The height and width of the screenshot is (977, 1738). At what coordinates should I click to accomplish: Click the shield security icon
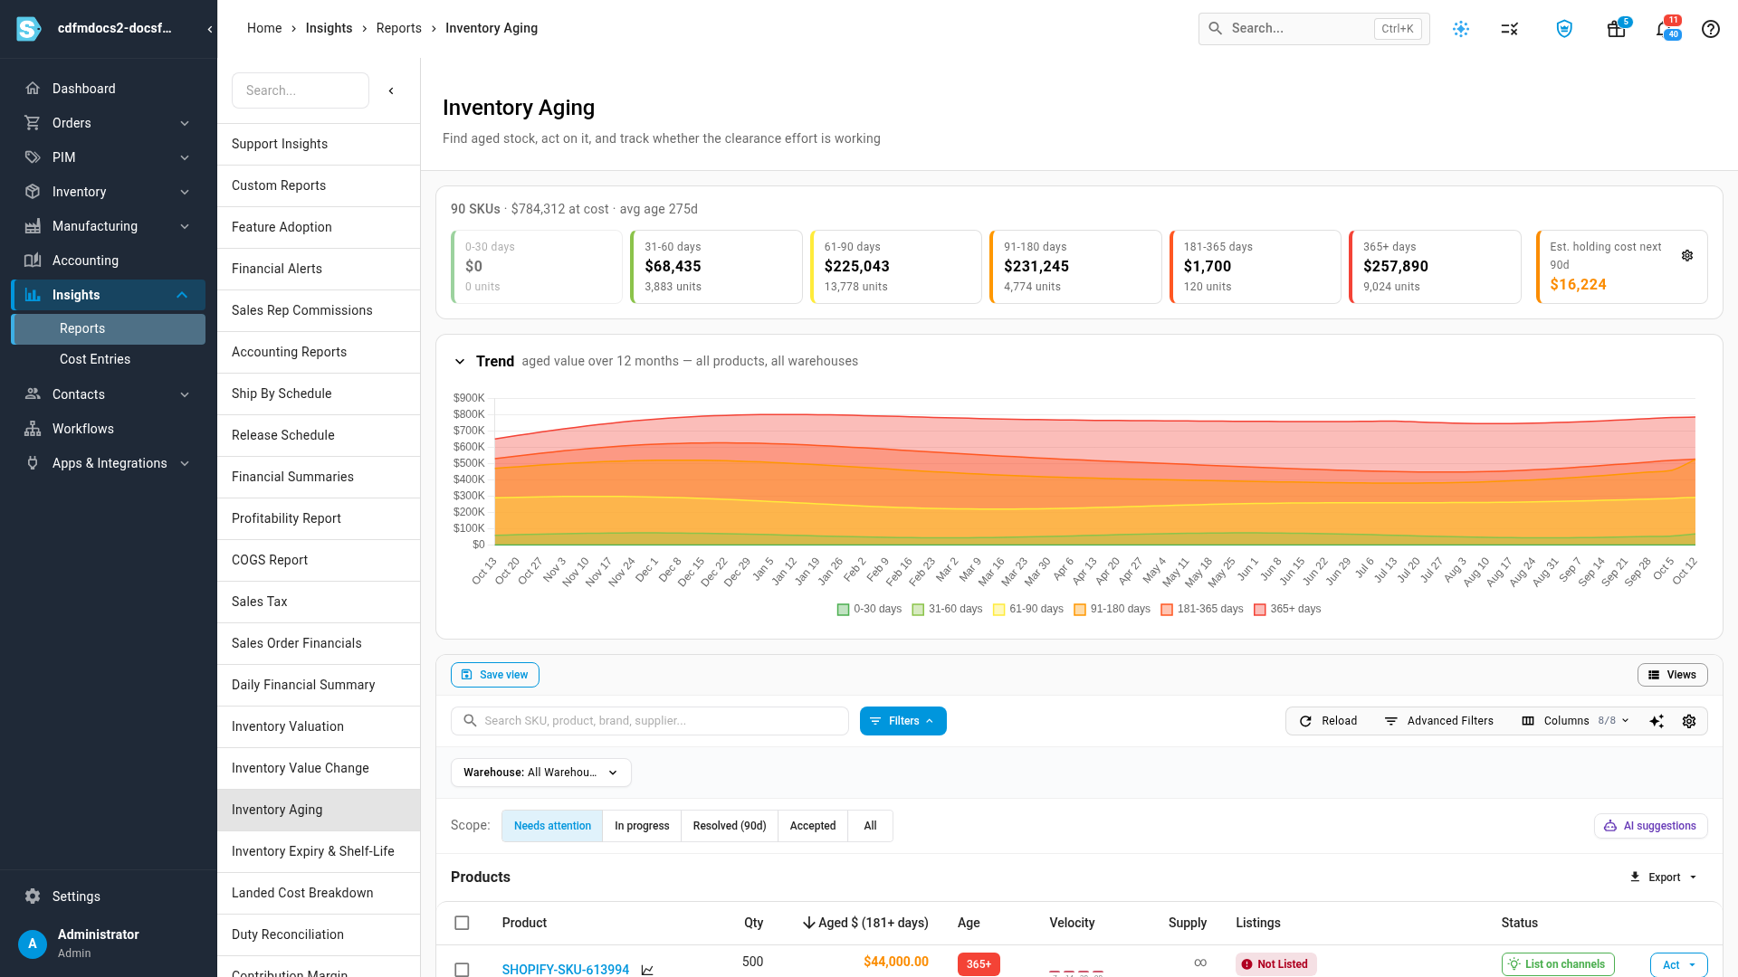1564,29
